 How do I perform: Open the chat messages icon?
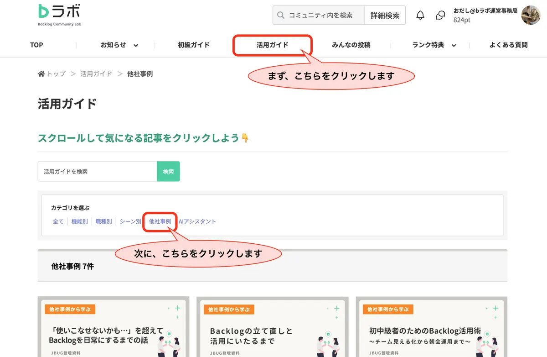[440, 16]
